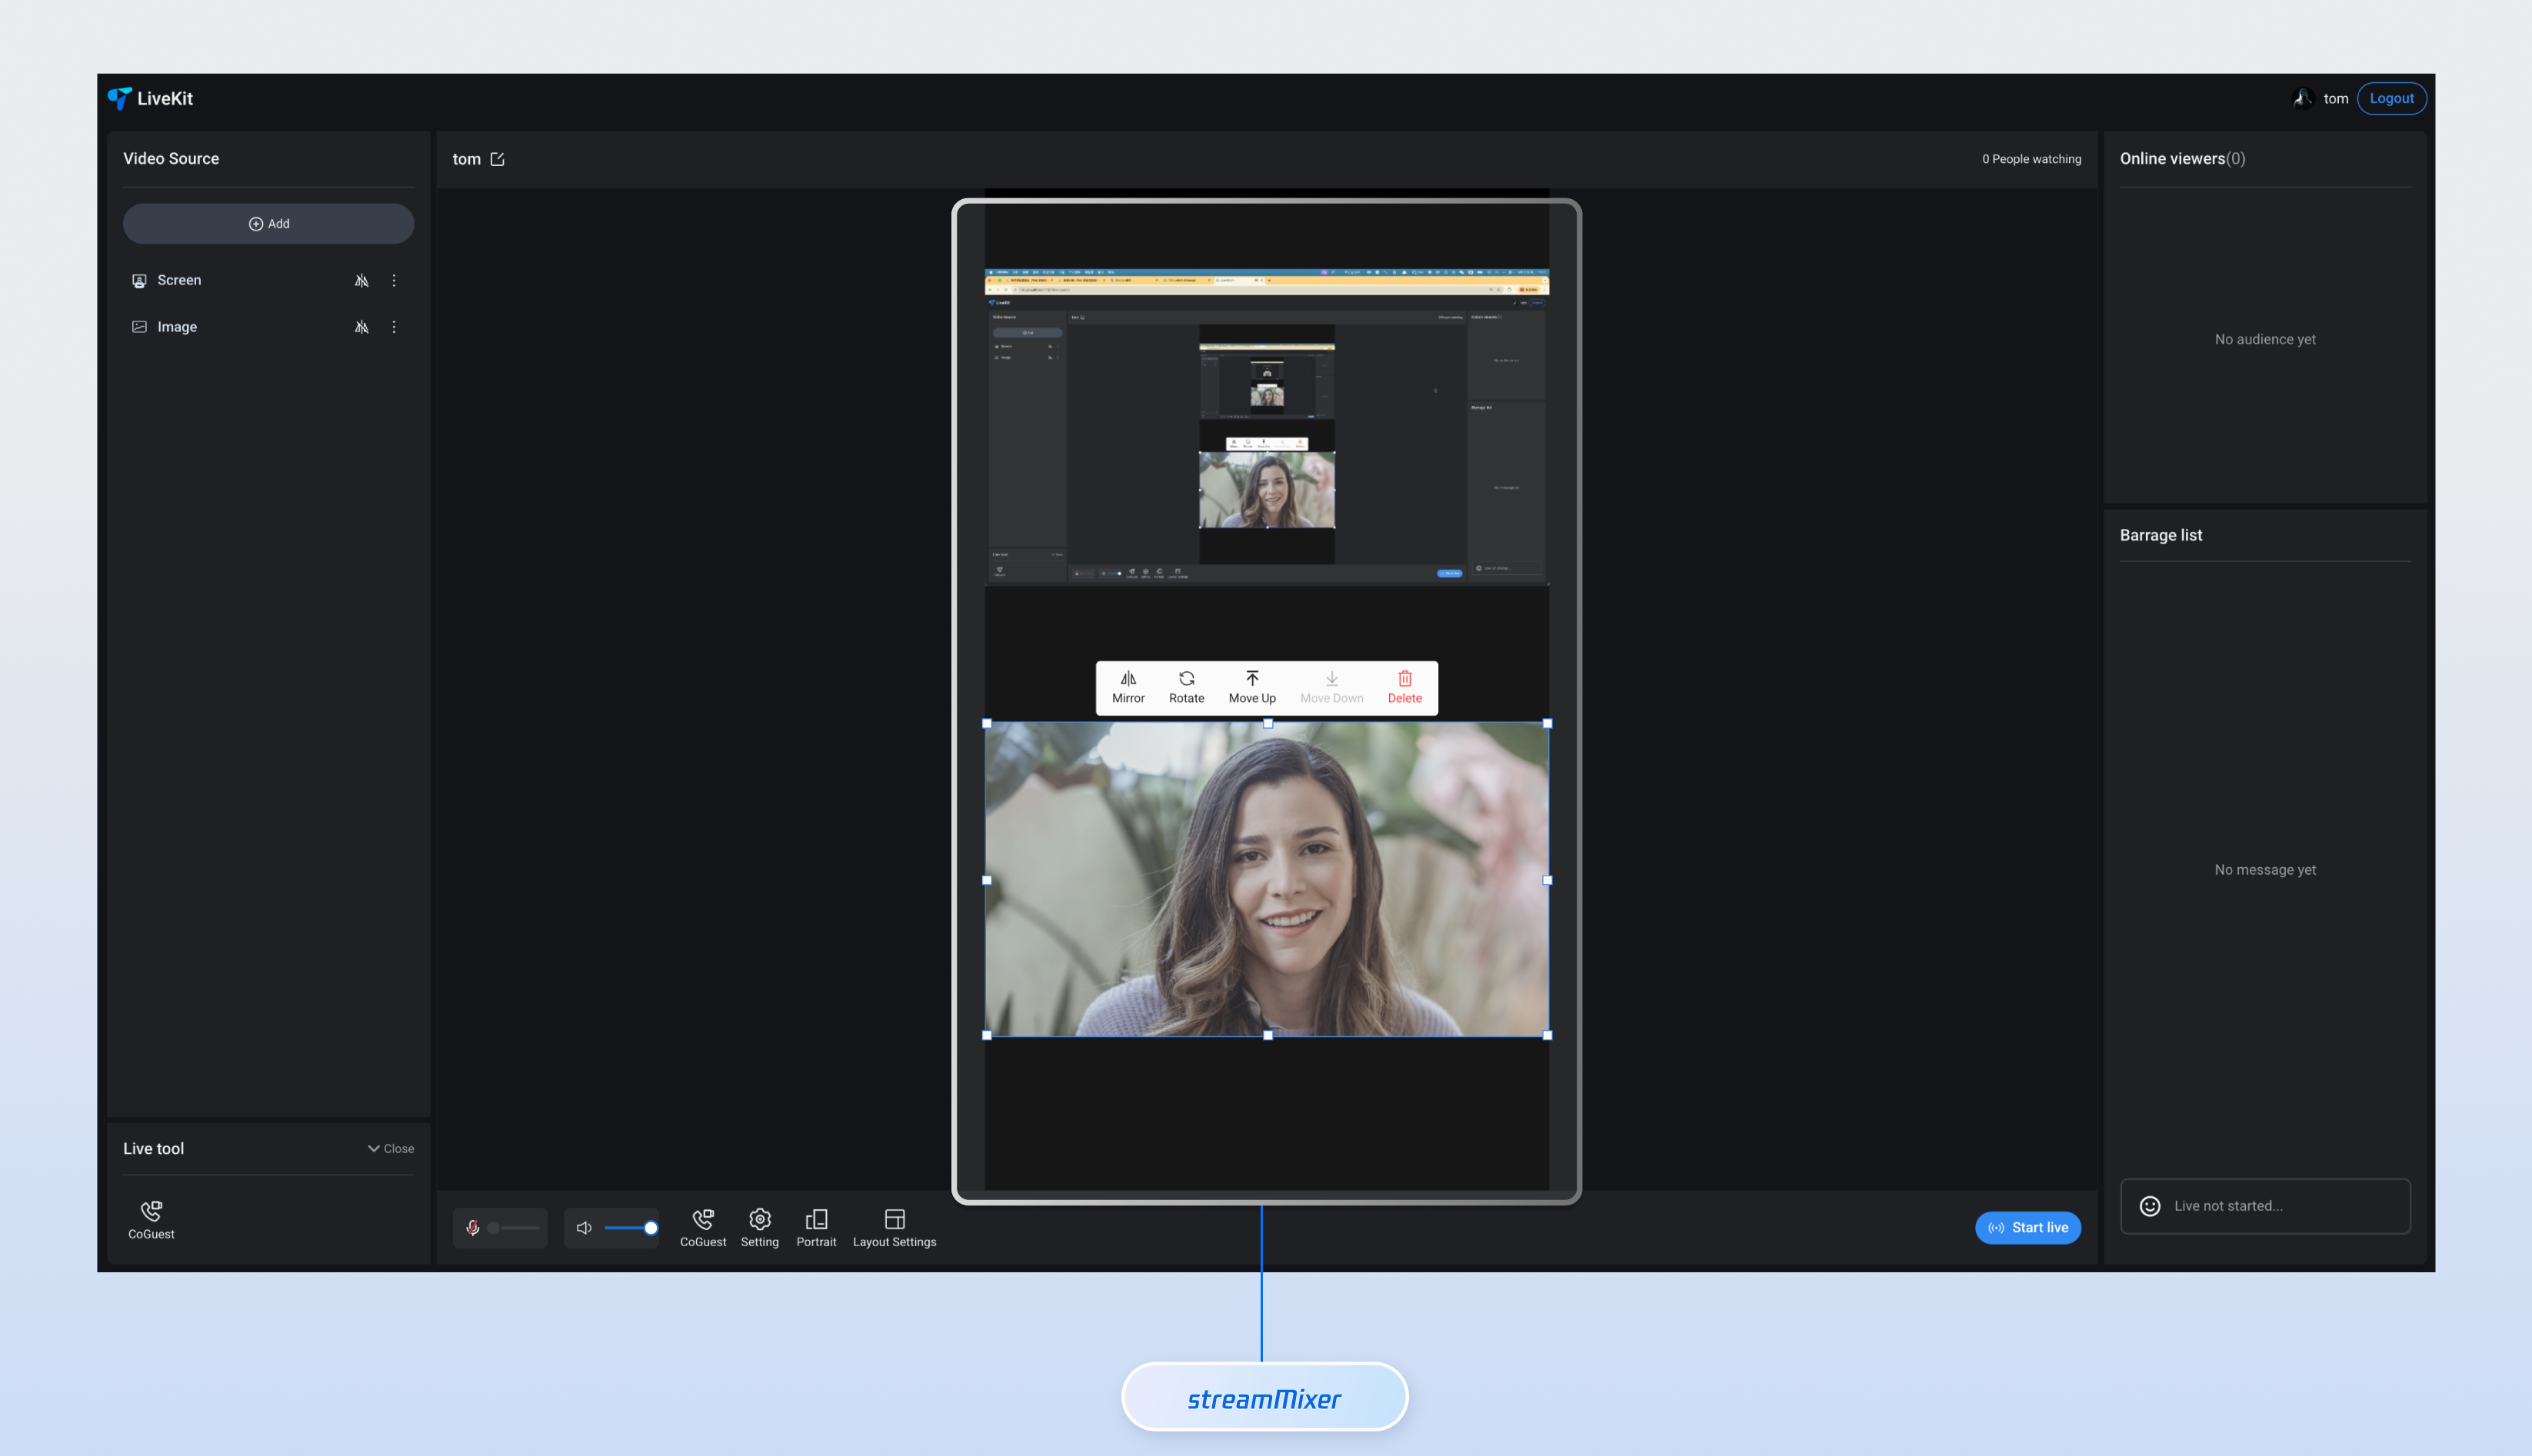The width and height of the screenshot is (2532, 1456).
Task: Delete the selected image source
Action: click(1404, 686)
